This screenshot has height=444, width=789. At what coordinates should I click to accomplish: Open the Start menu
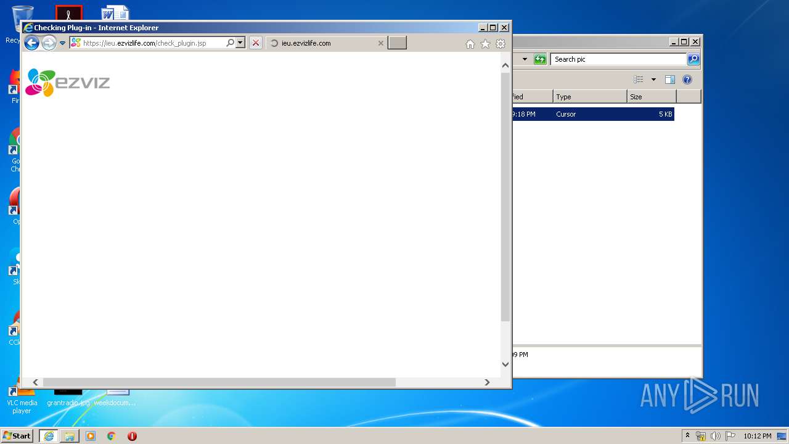17,436
